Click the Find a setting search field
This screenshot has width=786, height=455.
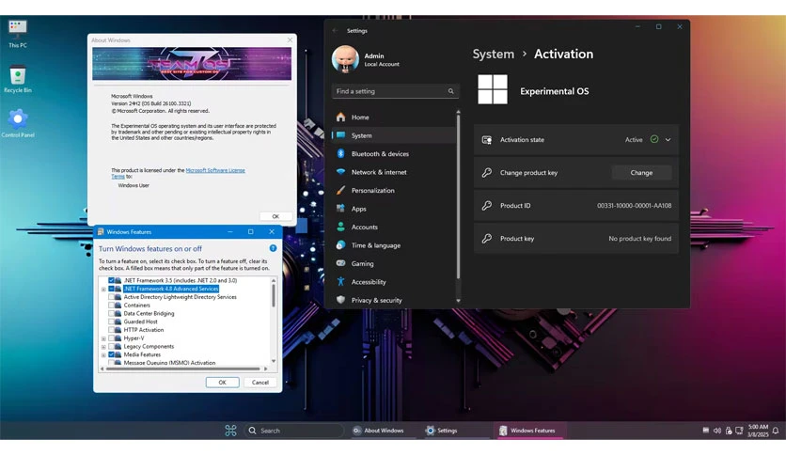tap(395, 91)
